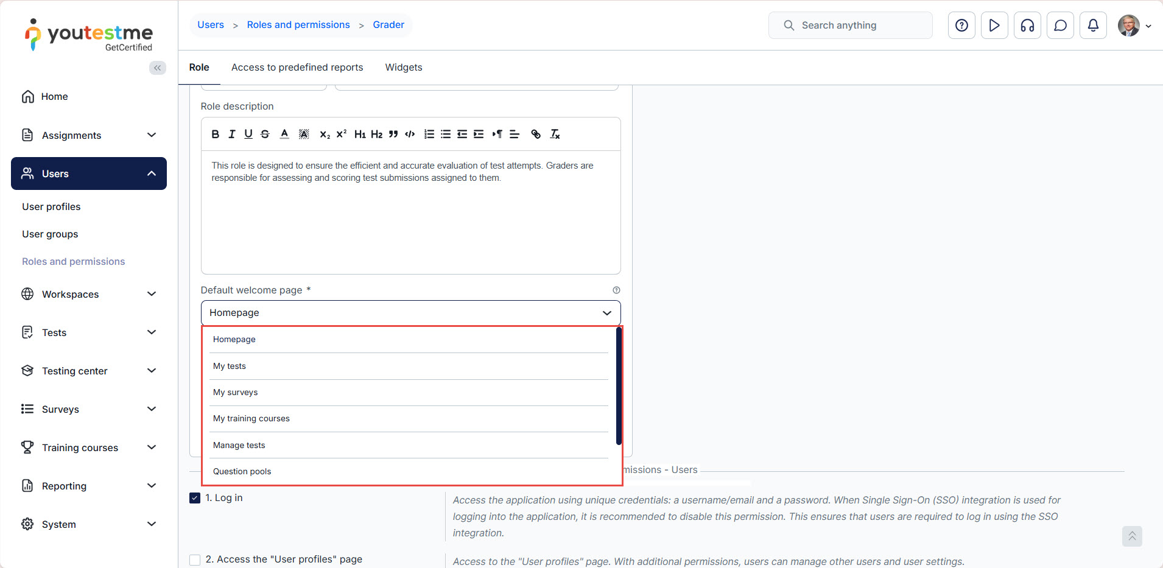
Task: Collapse the sidebar with the double-arrow icon
Action: pos(157,68)
